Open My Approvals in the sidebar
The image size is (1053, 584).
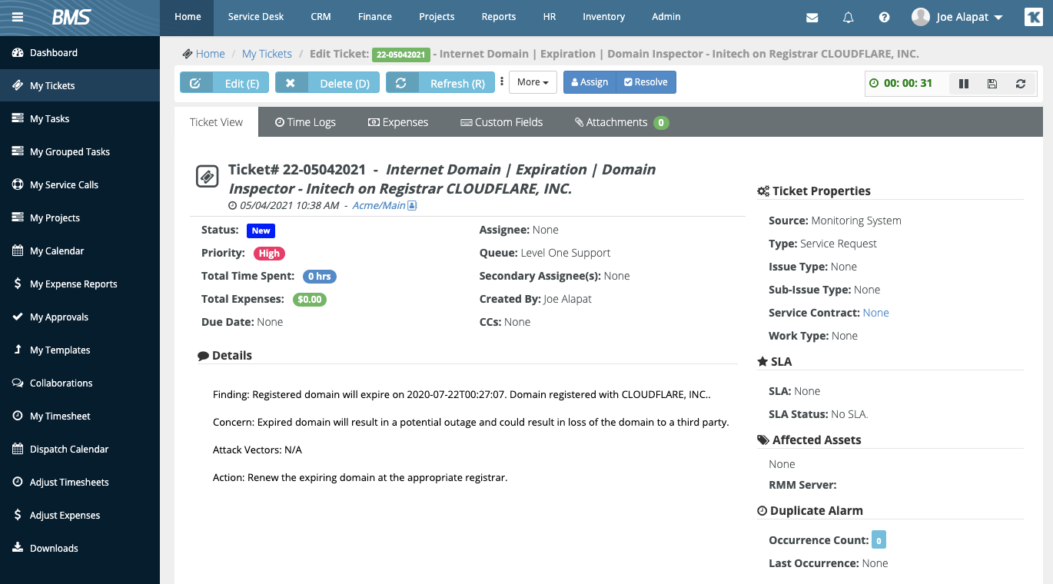tap(80, 317)
